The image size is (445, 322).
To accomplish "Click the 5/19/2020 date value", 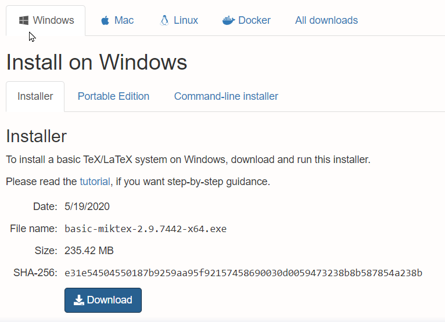I will click(x=87, y=207).
